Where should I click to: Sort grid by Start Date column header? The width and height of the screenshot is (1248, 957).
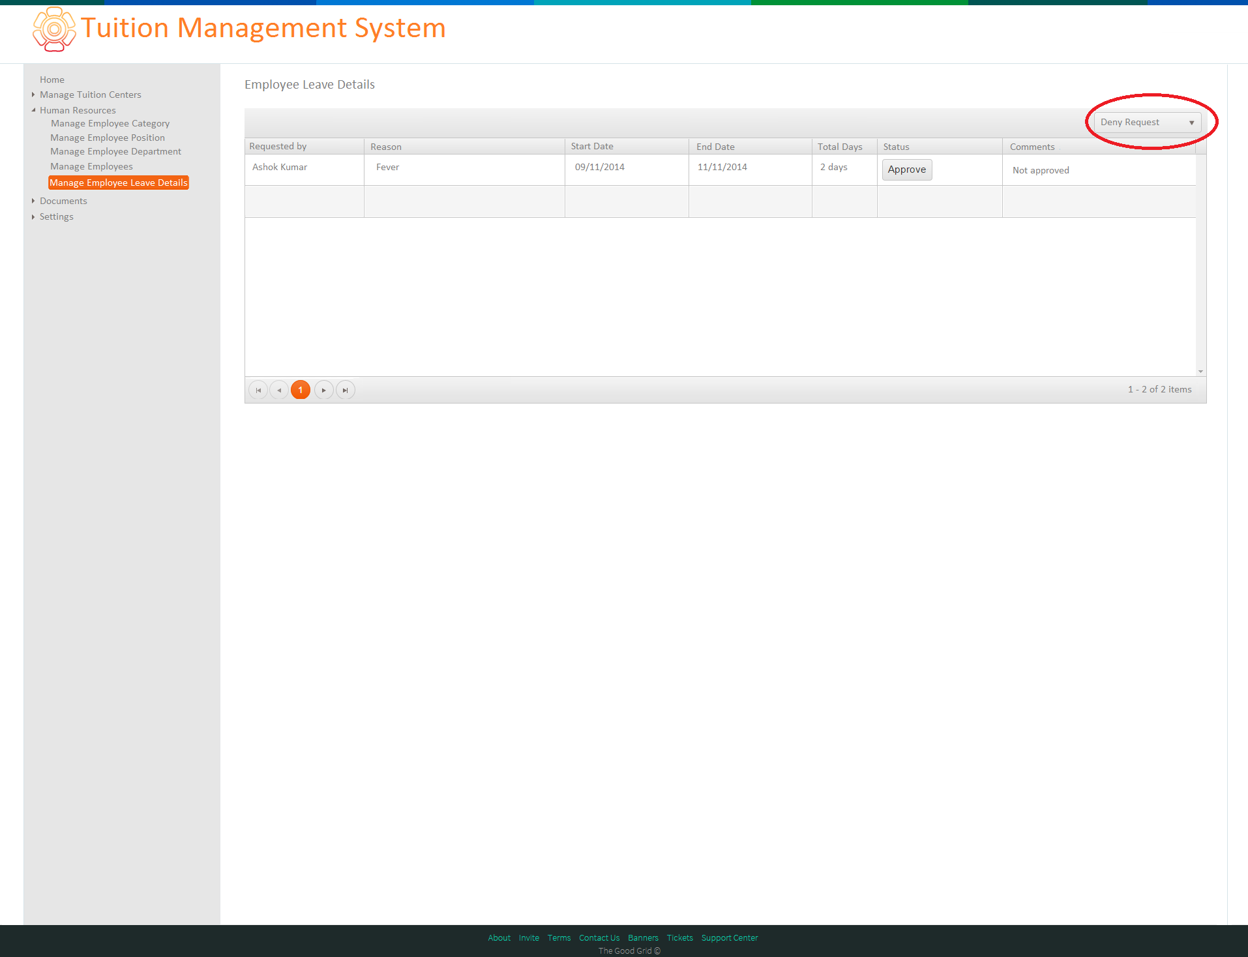tap(592, 146)
